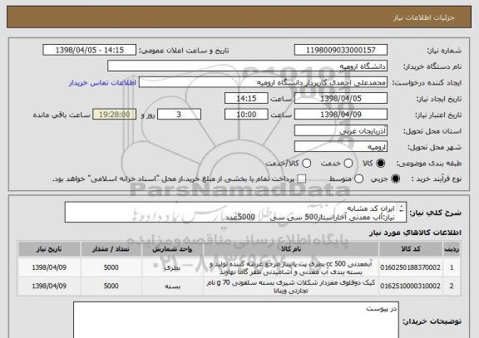The width and height of the screenshot is (479, 338).
Task: Click the validity date field 1398/04/09
Action: pyautogui.click(x=341, y=115)
